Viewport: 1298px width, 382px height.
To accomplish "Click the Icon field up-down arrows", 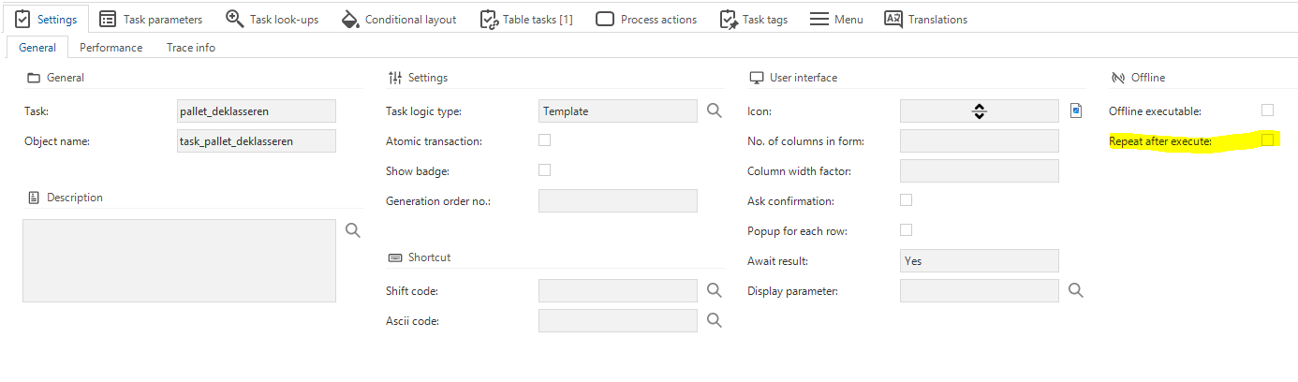I will point(979,111).
